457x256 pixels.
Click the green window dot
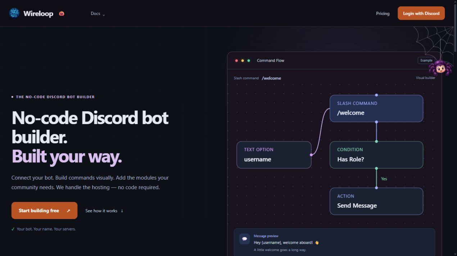click(x=249, y=61)
